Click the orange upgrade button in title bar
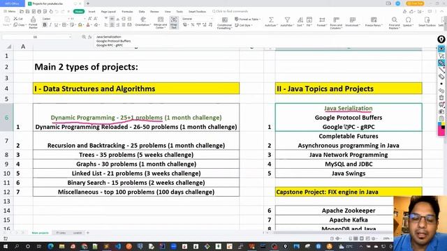This screenshot has height=251, width=447. coord(415,3)
